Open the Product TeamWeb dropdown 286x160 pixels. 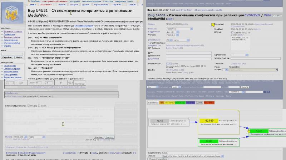pyautogui.click(x=179, y=29)
